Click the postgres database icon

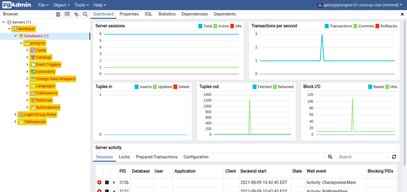(27, 43)
